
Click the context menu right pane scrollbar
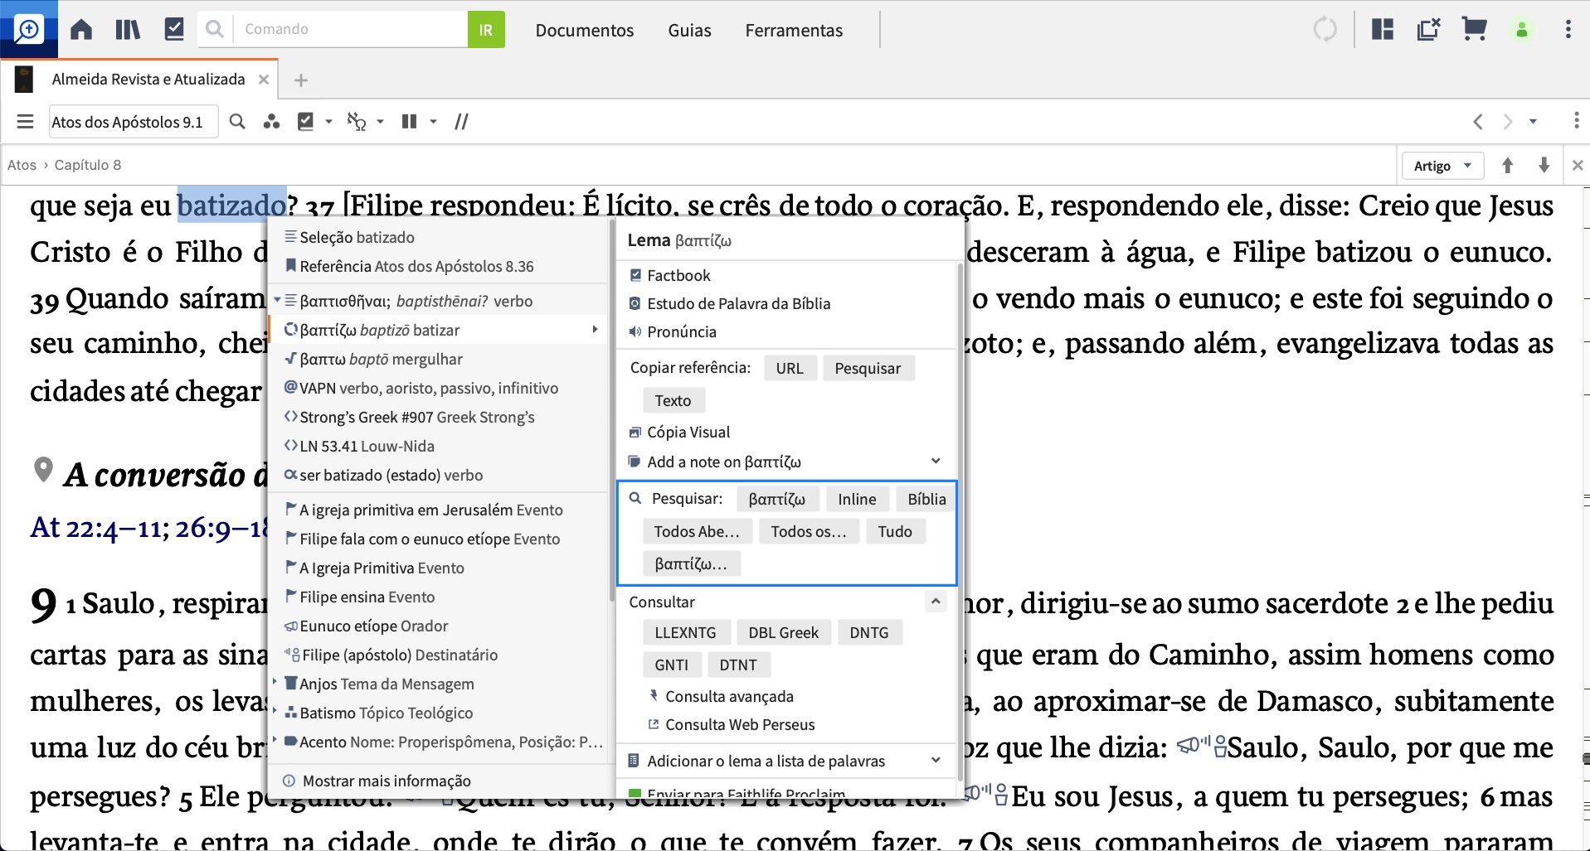pos(960,522)
